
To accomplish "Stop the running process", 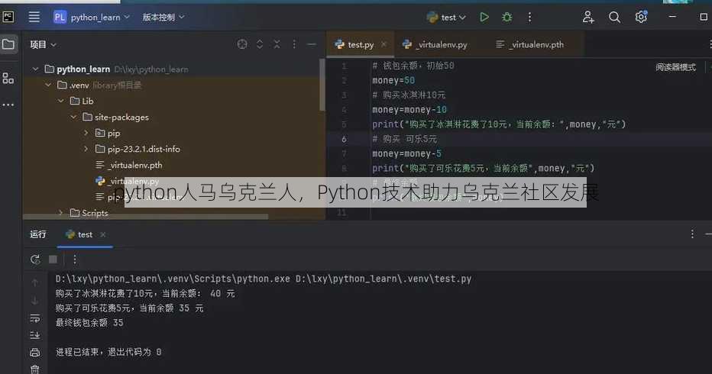I will (53, 260).
